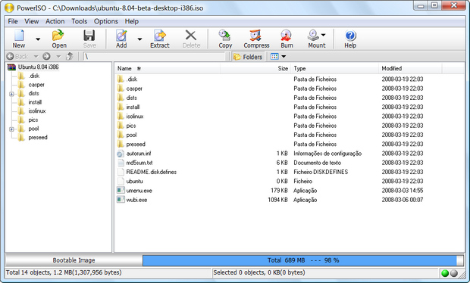The height and width of the screenshot is (283, 470).
Task: Click the Burn toolbar icon
Action: (x=287, y=36)
